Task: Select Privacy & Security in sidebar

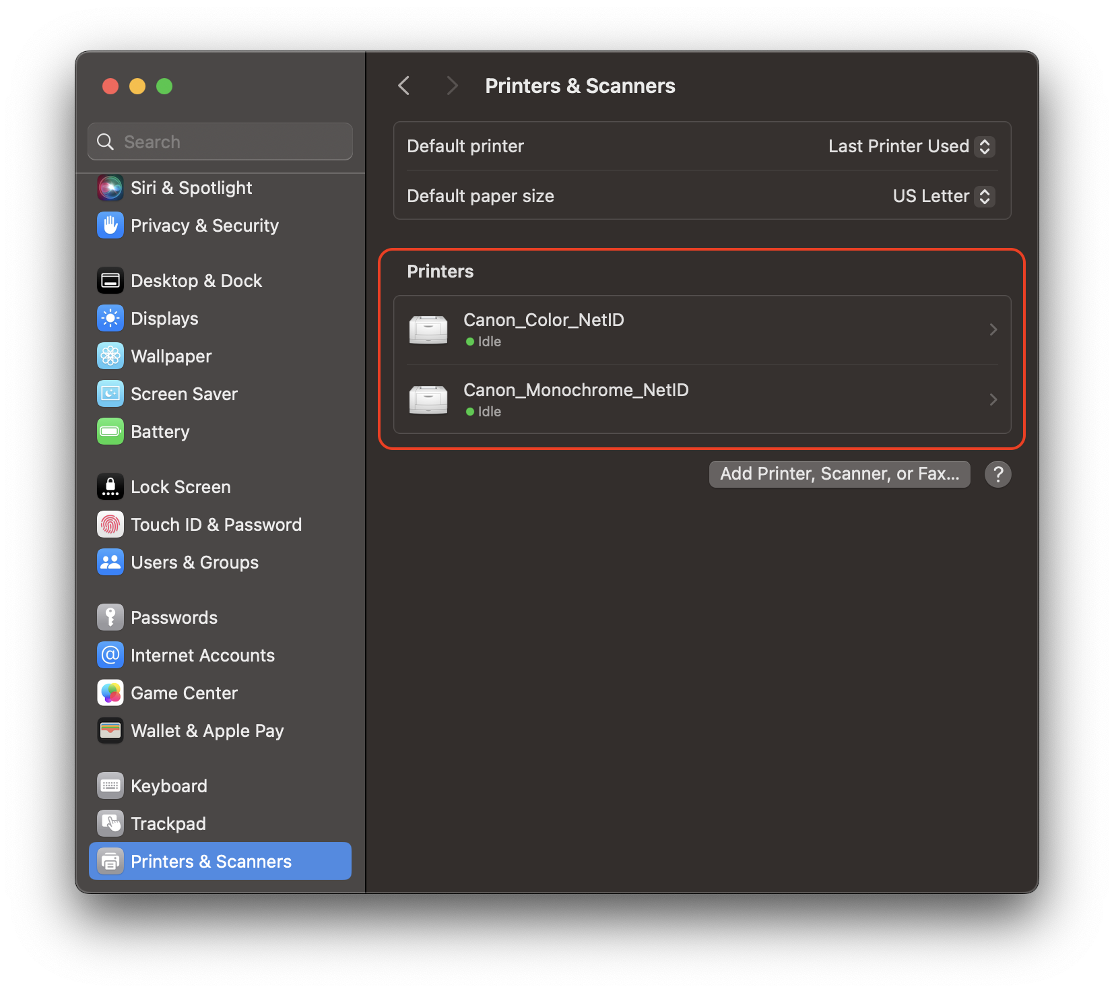Action: pos(205,225)
